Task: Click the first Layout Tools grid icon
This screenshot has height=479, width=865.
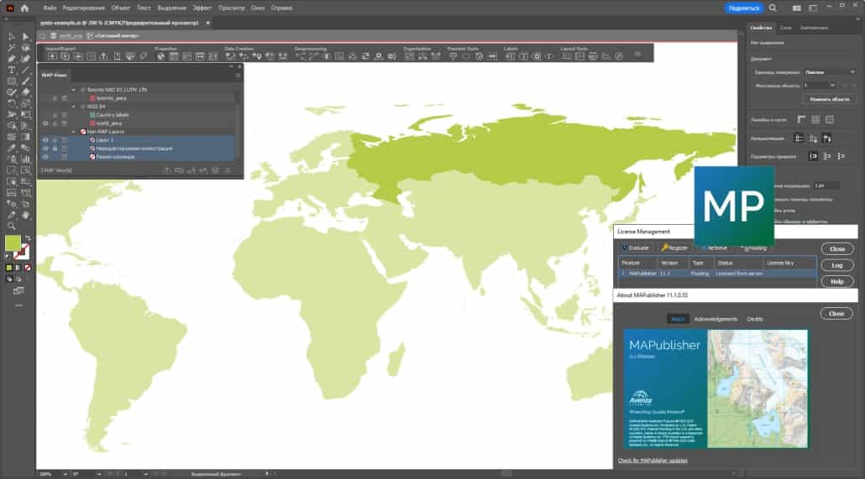Action: [567, 56]
